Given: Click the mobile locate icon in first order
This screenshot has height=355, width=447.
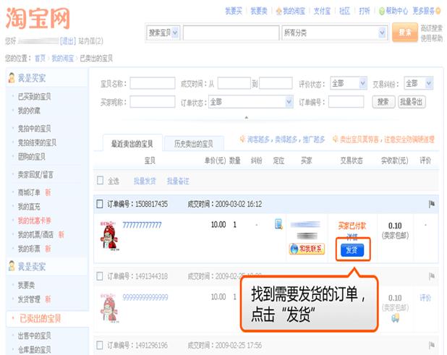Looking at the screenshot, I should [278, 224].
